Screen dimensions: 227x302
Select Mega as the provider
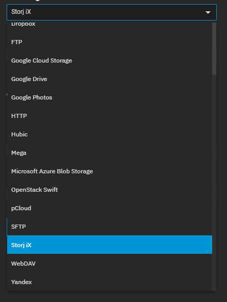[110, 153]
